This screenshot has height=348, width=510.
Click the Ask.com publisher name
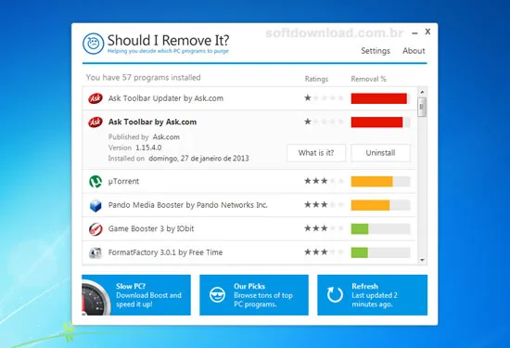[166, 137]
